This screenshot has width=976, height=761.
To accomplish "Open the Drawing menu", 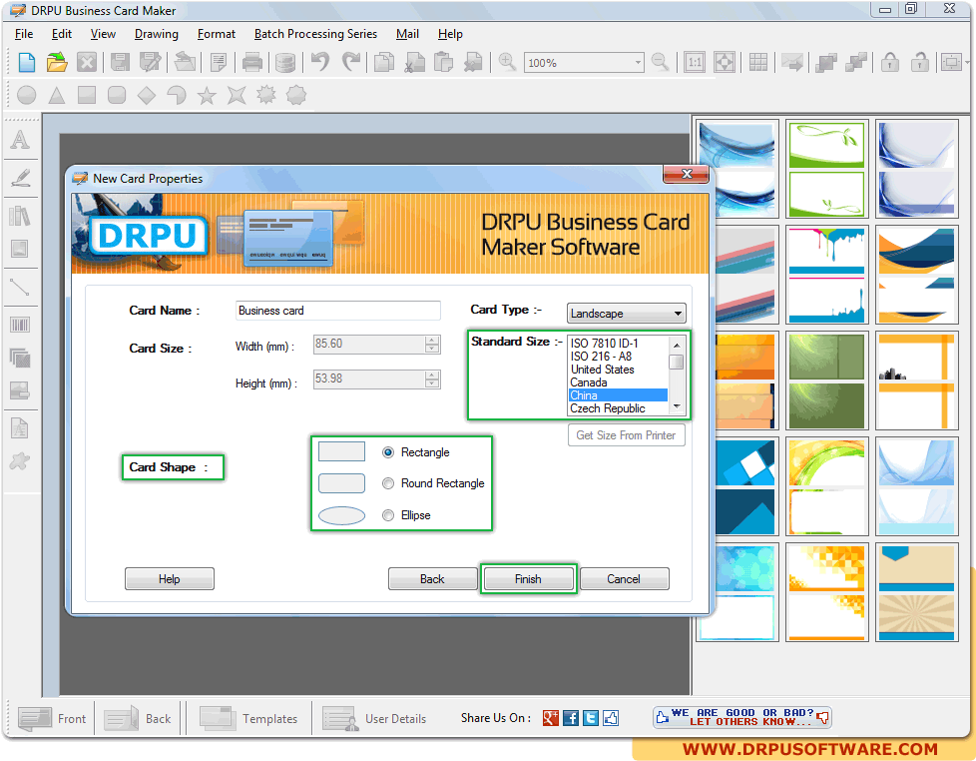I will pyautogui.click(x=157, y=34).
